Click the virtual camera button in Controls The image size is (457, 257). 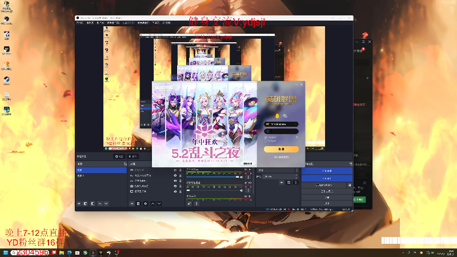click(324, 185)
